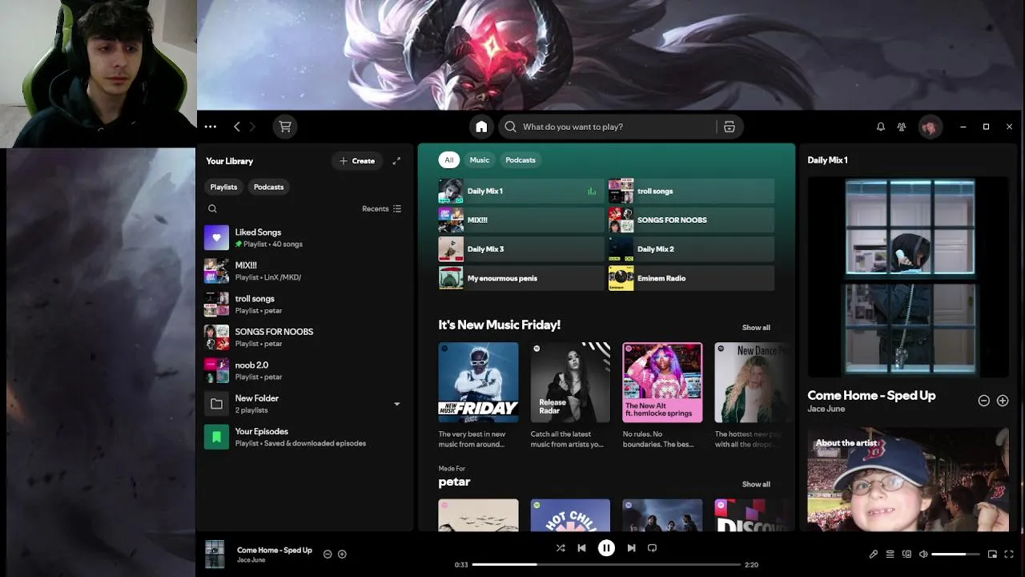The height and width of the screenshot is (577, 1025).
Task: Open Eminem Radio shortcut tile
Action: pyautogui.click(x=691, y=278)
